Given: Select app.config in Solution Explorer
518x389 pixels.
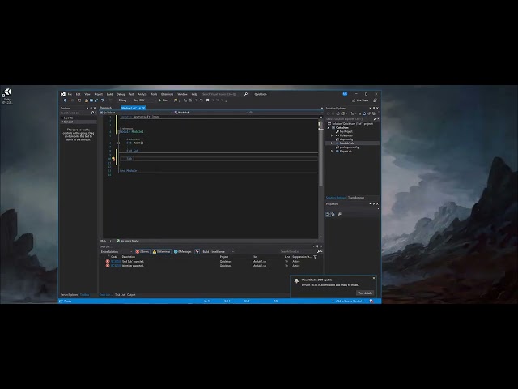Looking at the screenshot, I should 346,139.
